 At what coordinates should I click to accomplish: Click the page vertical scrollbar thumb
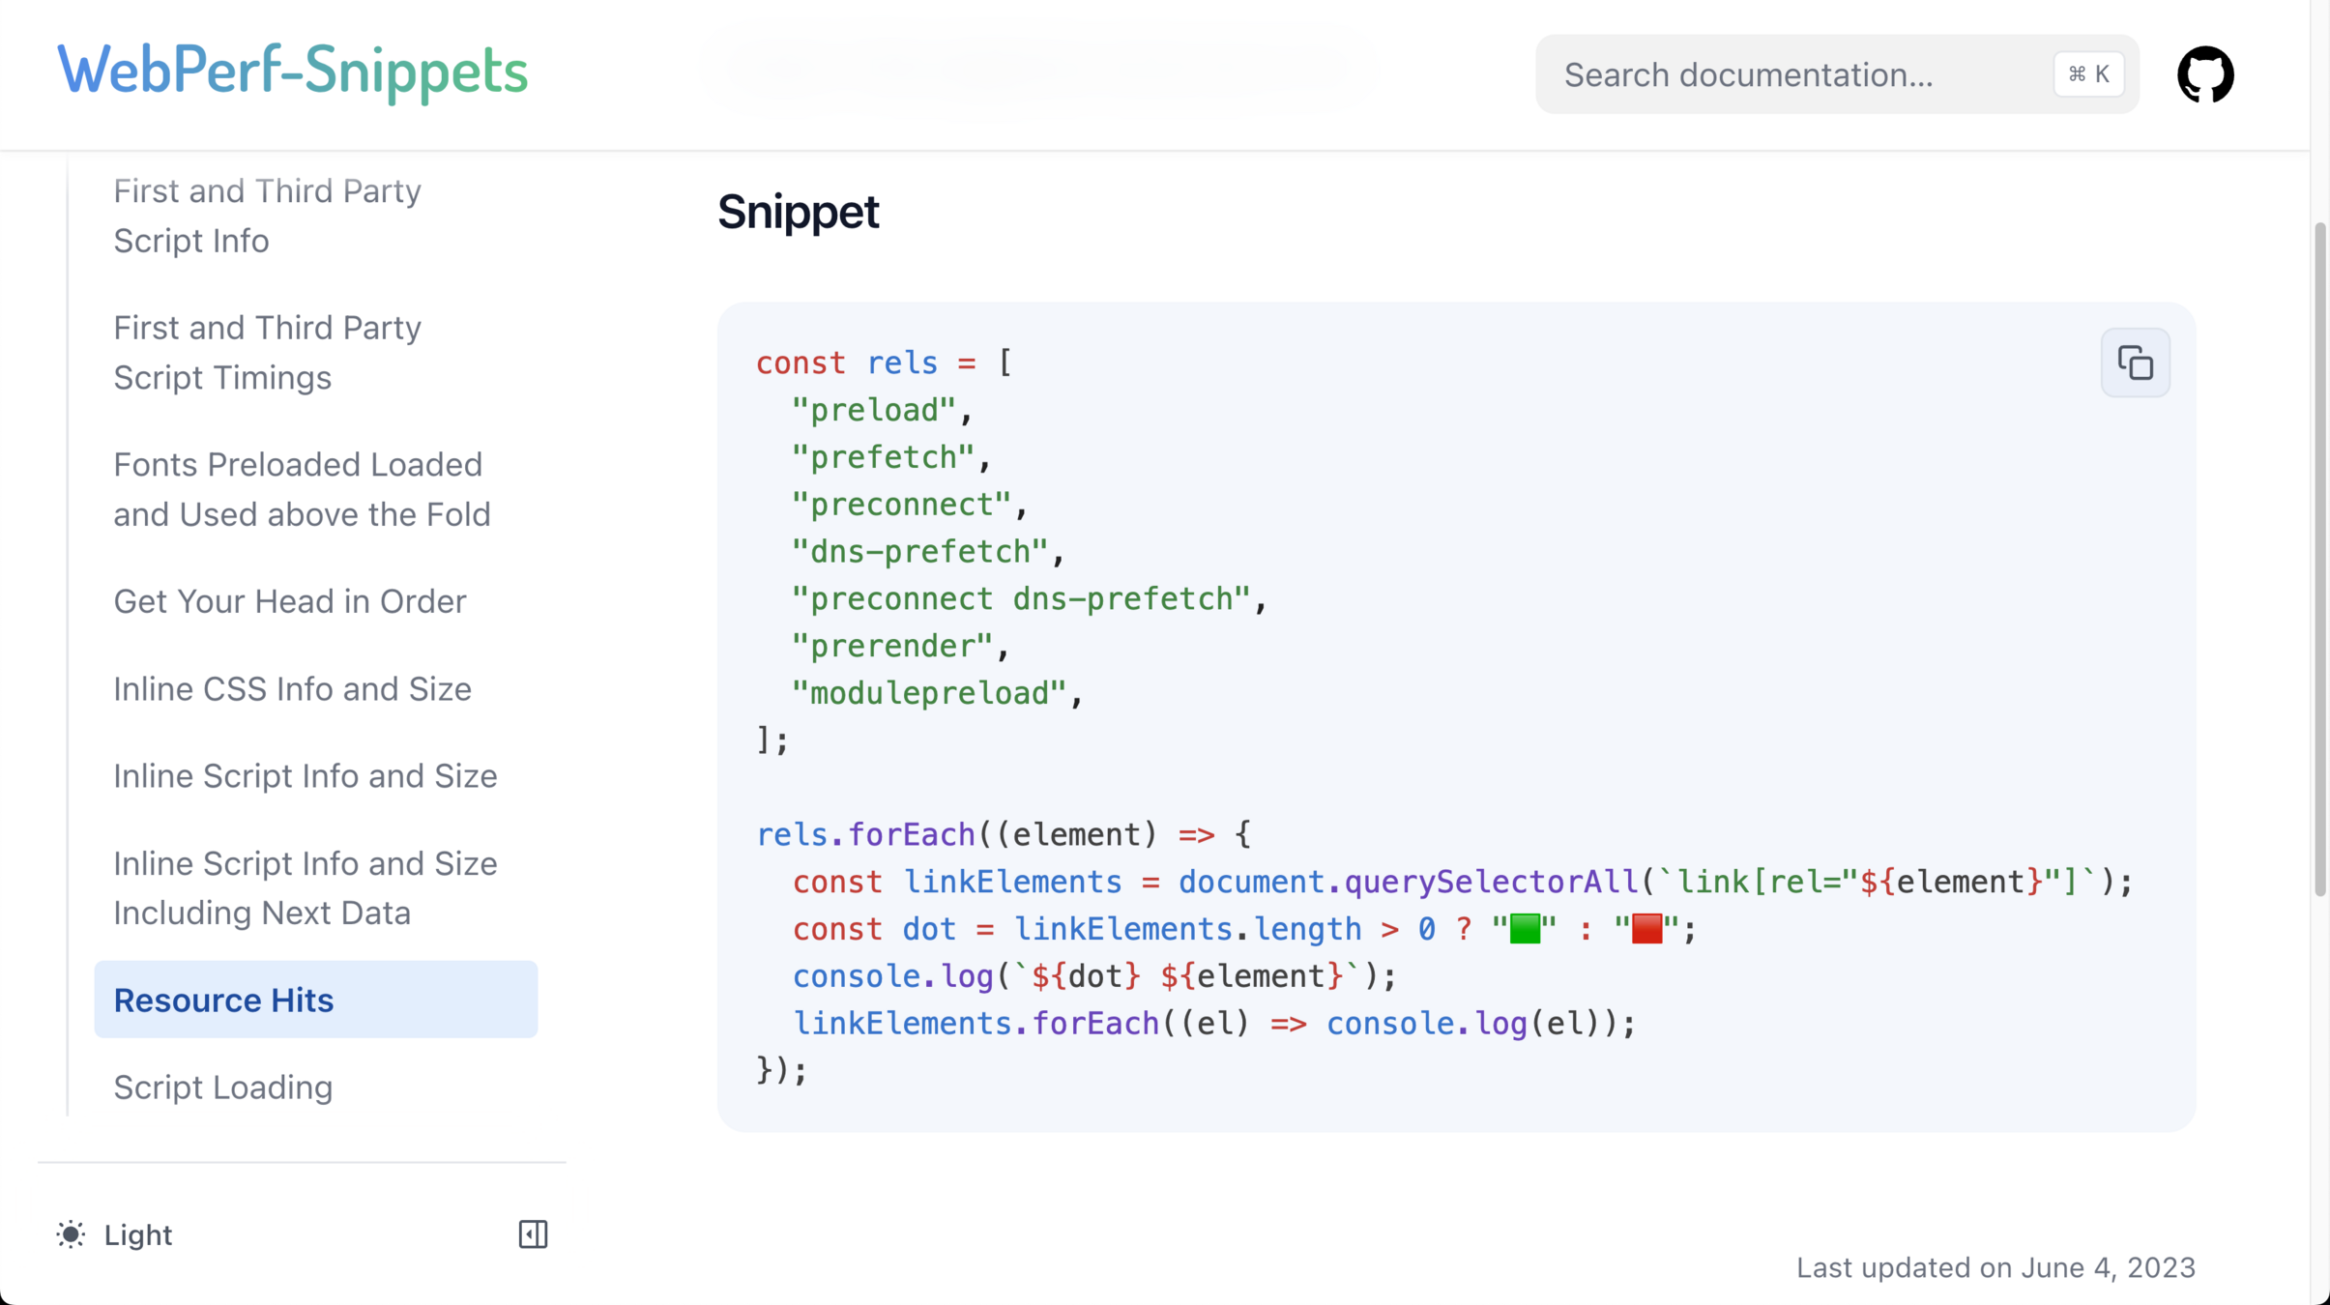pos(2318,561)
